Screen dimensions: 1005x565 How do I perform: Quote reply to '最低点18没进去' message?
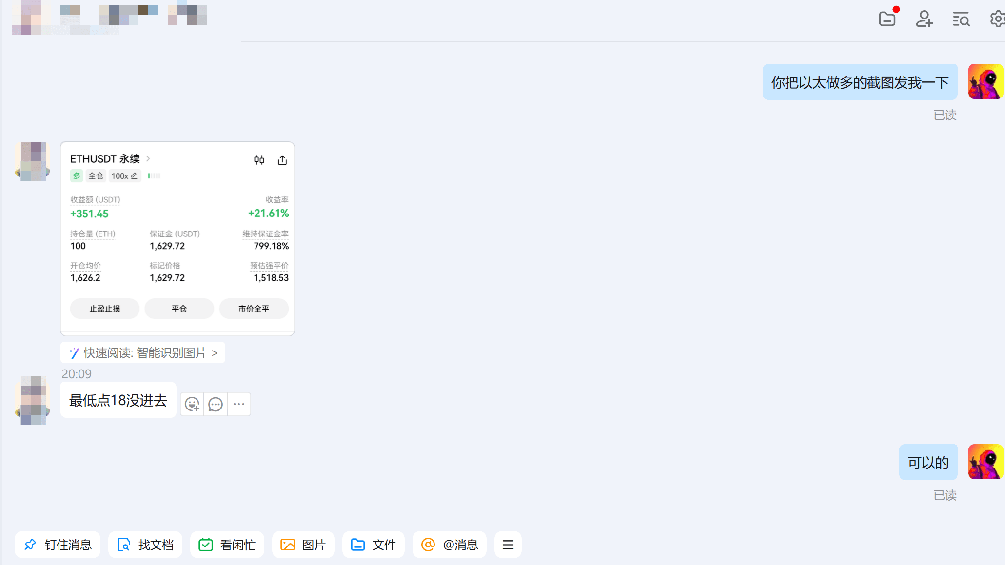(x=215, y=404)
